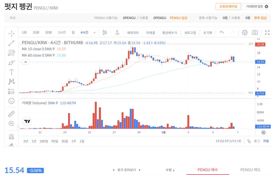Open the PENGU 매수 tab
This screenshot has height=175, width=271.
[208, 170]
